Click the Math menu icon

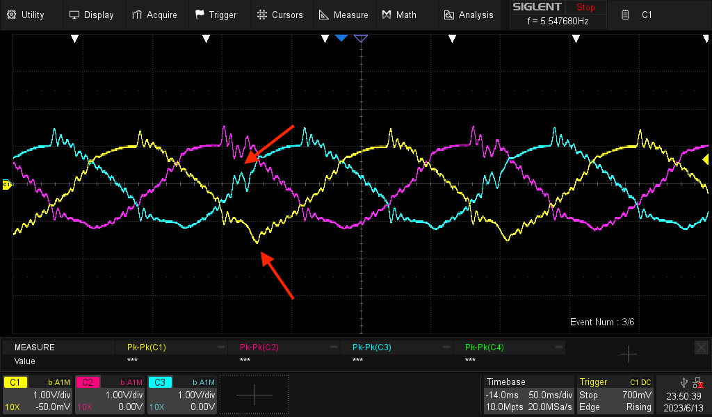tap(387, 15)
